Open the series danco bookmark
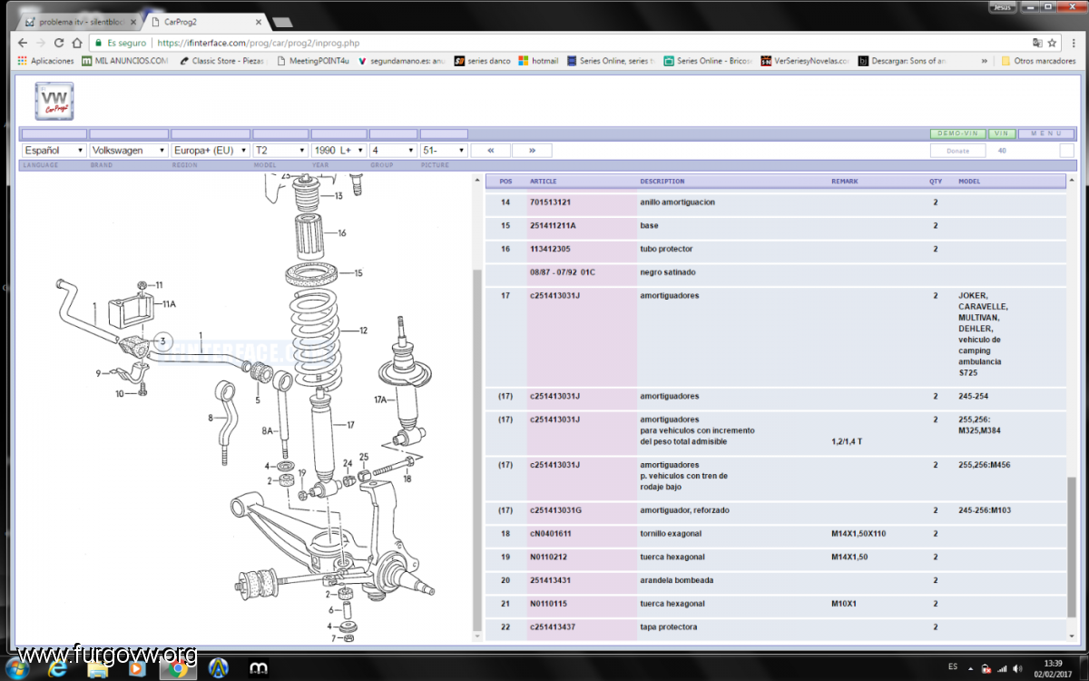 (483, 61)
